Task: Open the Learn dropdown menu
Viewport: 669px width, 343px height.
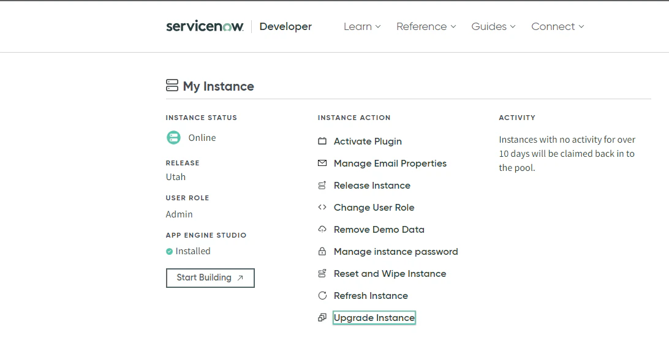Action: pyautogui.click(x=362, y=26)
